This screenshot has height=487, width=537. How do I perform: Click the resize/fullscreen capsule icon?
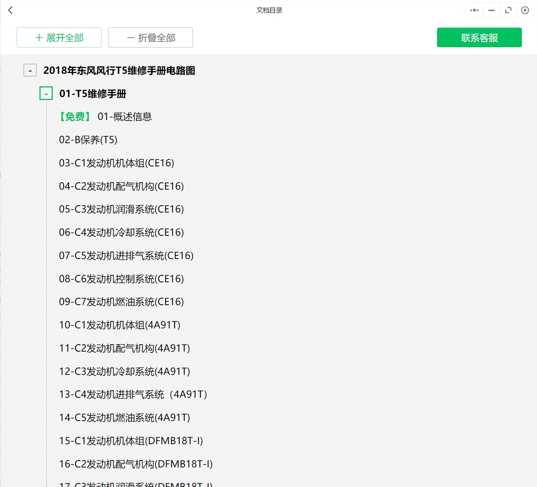tap(508, 10)
